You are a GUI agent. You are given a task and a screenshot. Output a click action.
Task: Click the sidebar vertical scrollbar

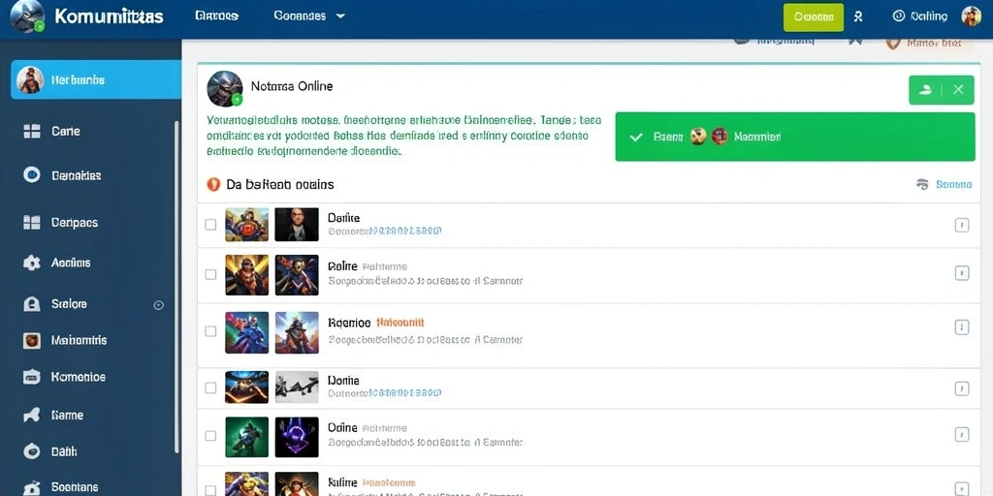click(176, 288)
